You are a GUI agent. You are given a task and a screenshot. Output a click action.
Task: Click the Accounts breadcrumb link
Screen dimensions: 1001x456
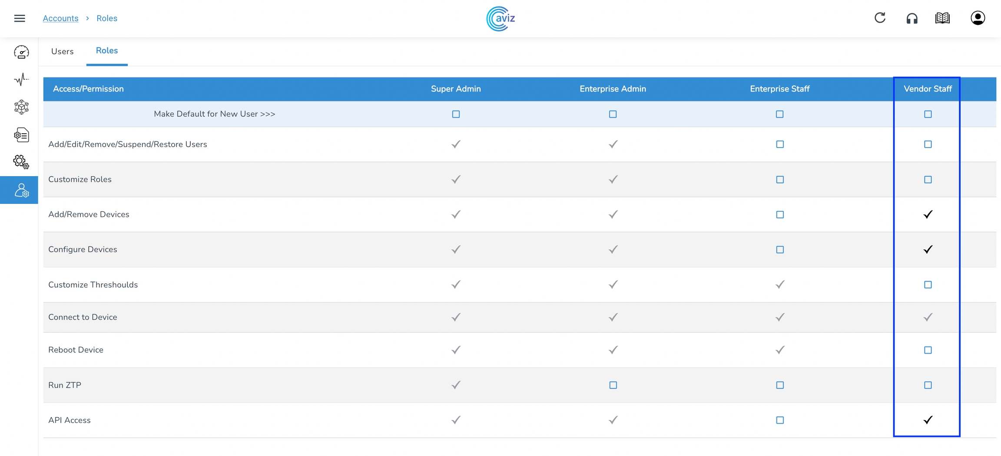(60, 18)
